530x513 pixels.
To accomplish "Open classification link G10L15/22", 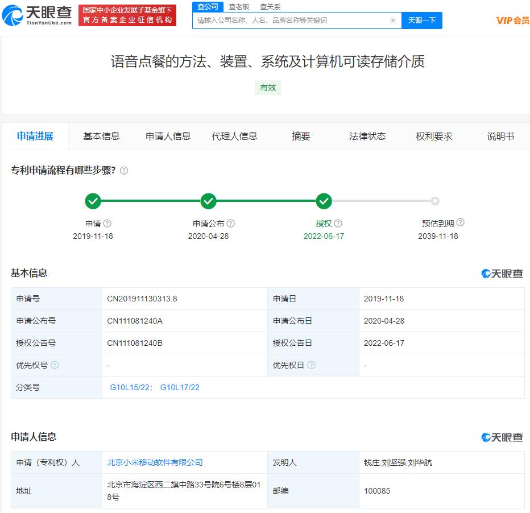I will click(131, 387).
